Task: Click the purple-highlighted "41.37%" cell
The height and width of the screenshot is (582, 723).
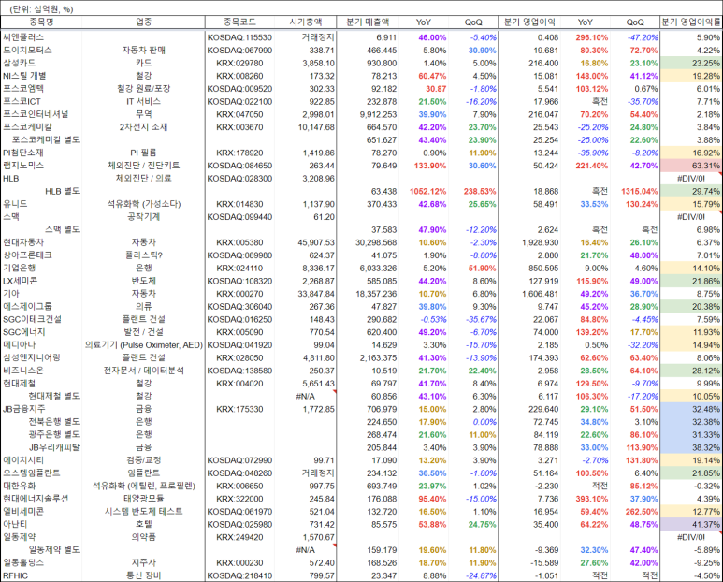Action: click(x=690, y=524)
